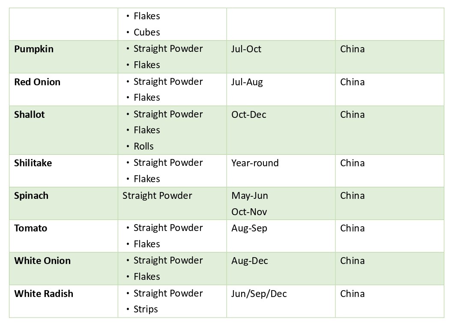The image size is (452, 324).
Task: Click the Jul-Oct season text
Action: point(246,49)
